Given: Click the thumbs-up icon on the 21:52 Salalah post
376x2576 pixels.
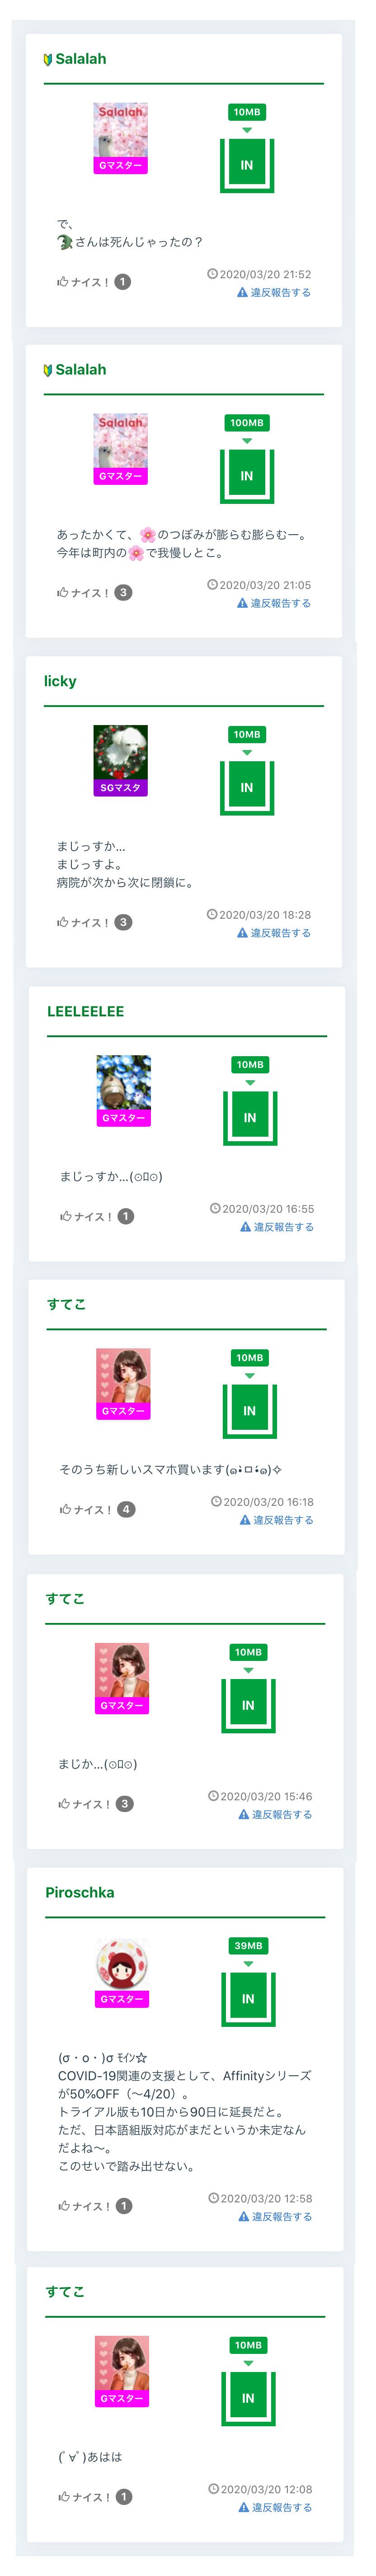Looking at the screenshot, I should [x=63, y=282].
